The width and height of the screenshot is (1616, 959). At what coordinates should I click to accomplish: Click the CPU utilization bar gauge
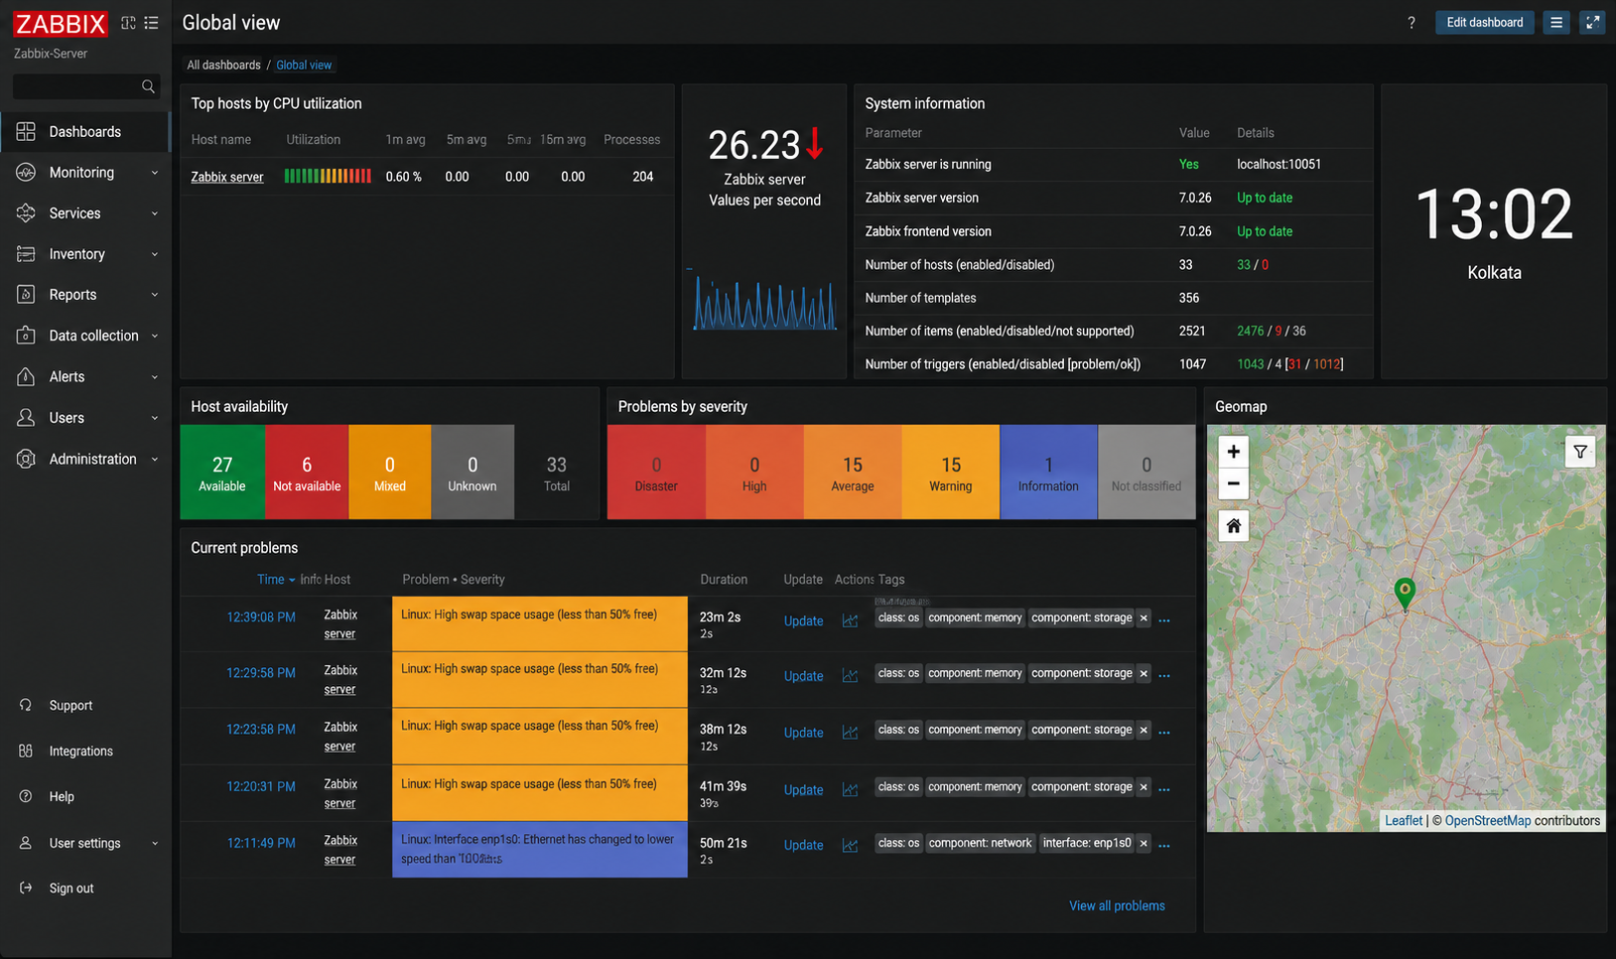tap(328, 177)
